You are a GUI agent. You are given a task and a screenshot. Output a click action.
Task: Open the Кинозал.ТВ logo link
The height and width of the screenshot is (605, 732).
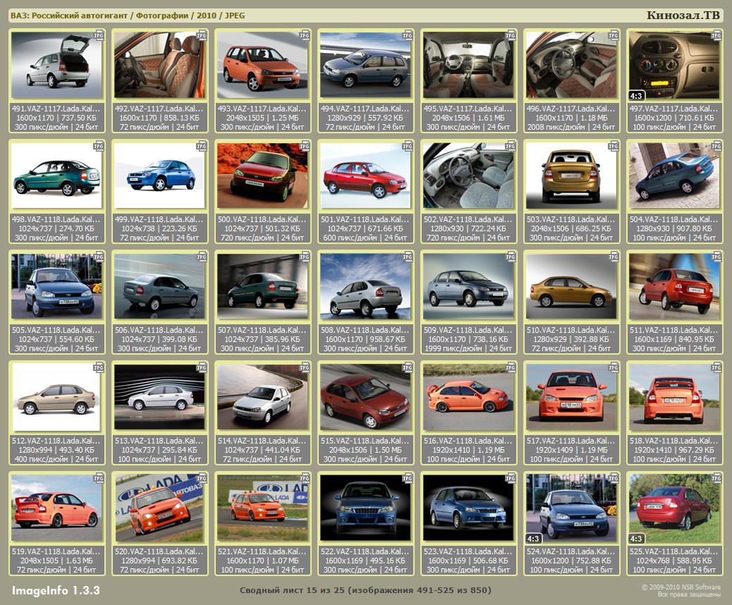coord(683,16)
